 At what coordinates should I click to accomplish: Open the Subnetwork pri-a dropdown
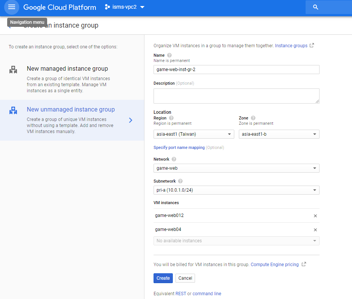[236, 190]
